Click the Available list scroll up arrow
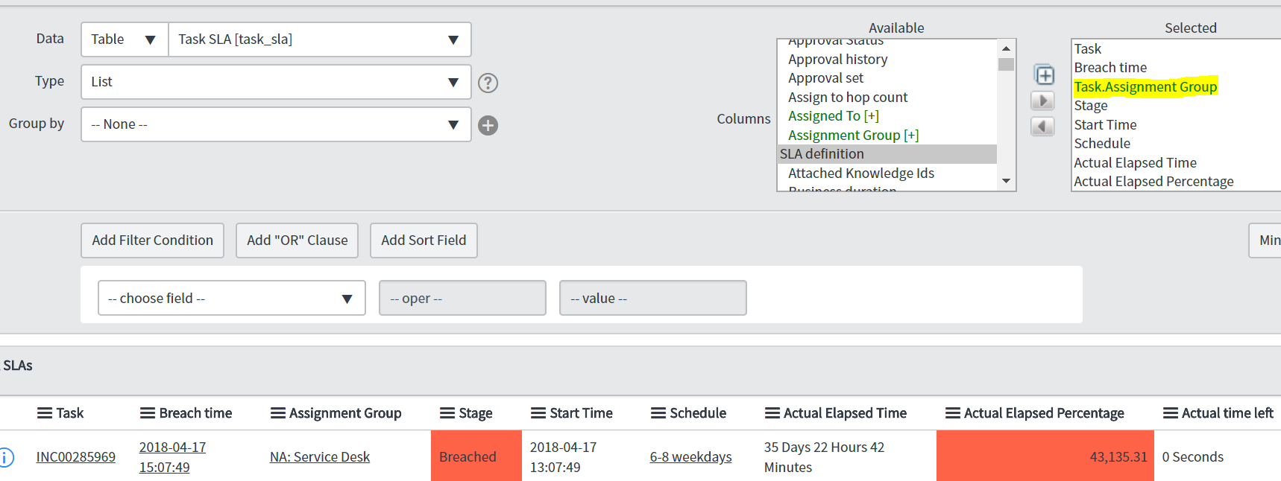 [x=1006, y=48]
